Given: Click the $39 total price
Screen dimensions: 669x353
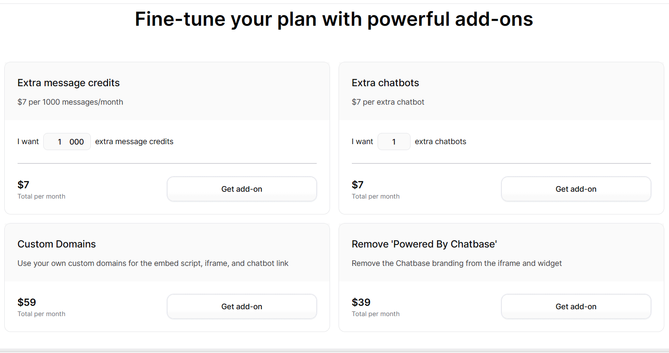Looking at the screenshot, I should click(x=361, y=302).
